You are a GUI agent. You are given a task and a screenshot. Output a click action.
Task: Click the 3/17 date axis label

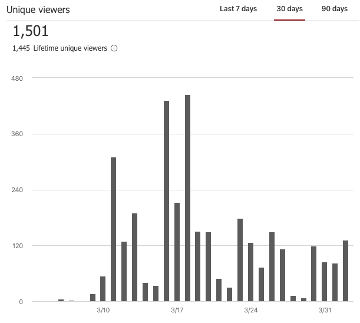(177, 310)
